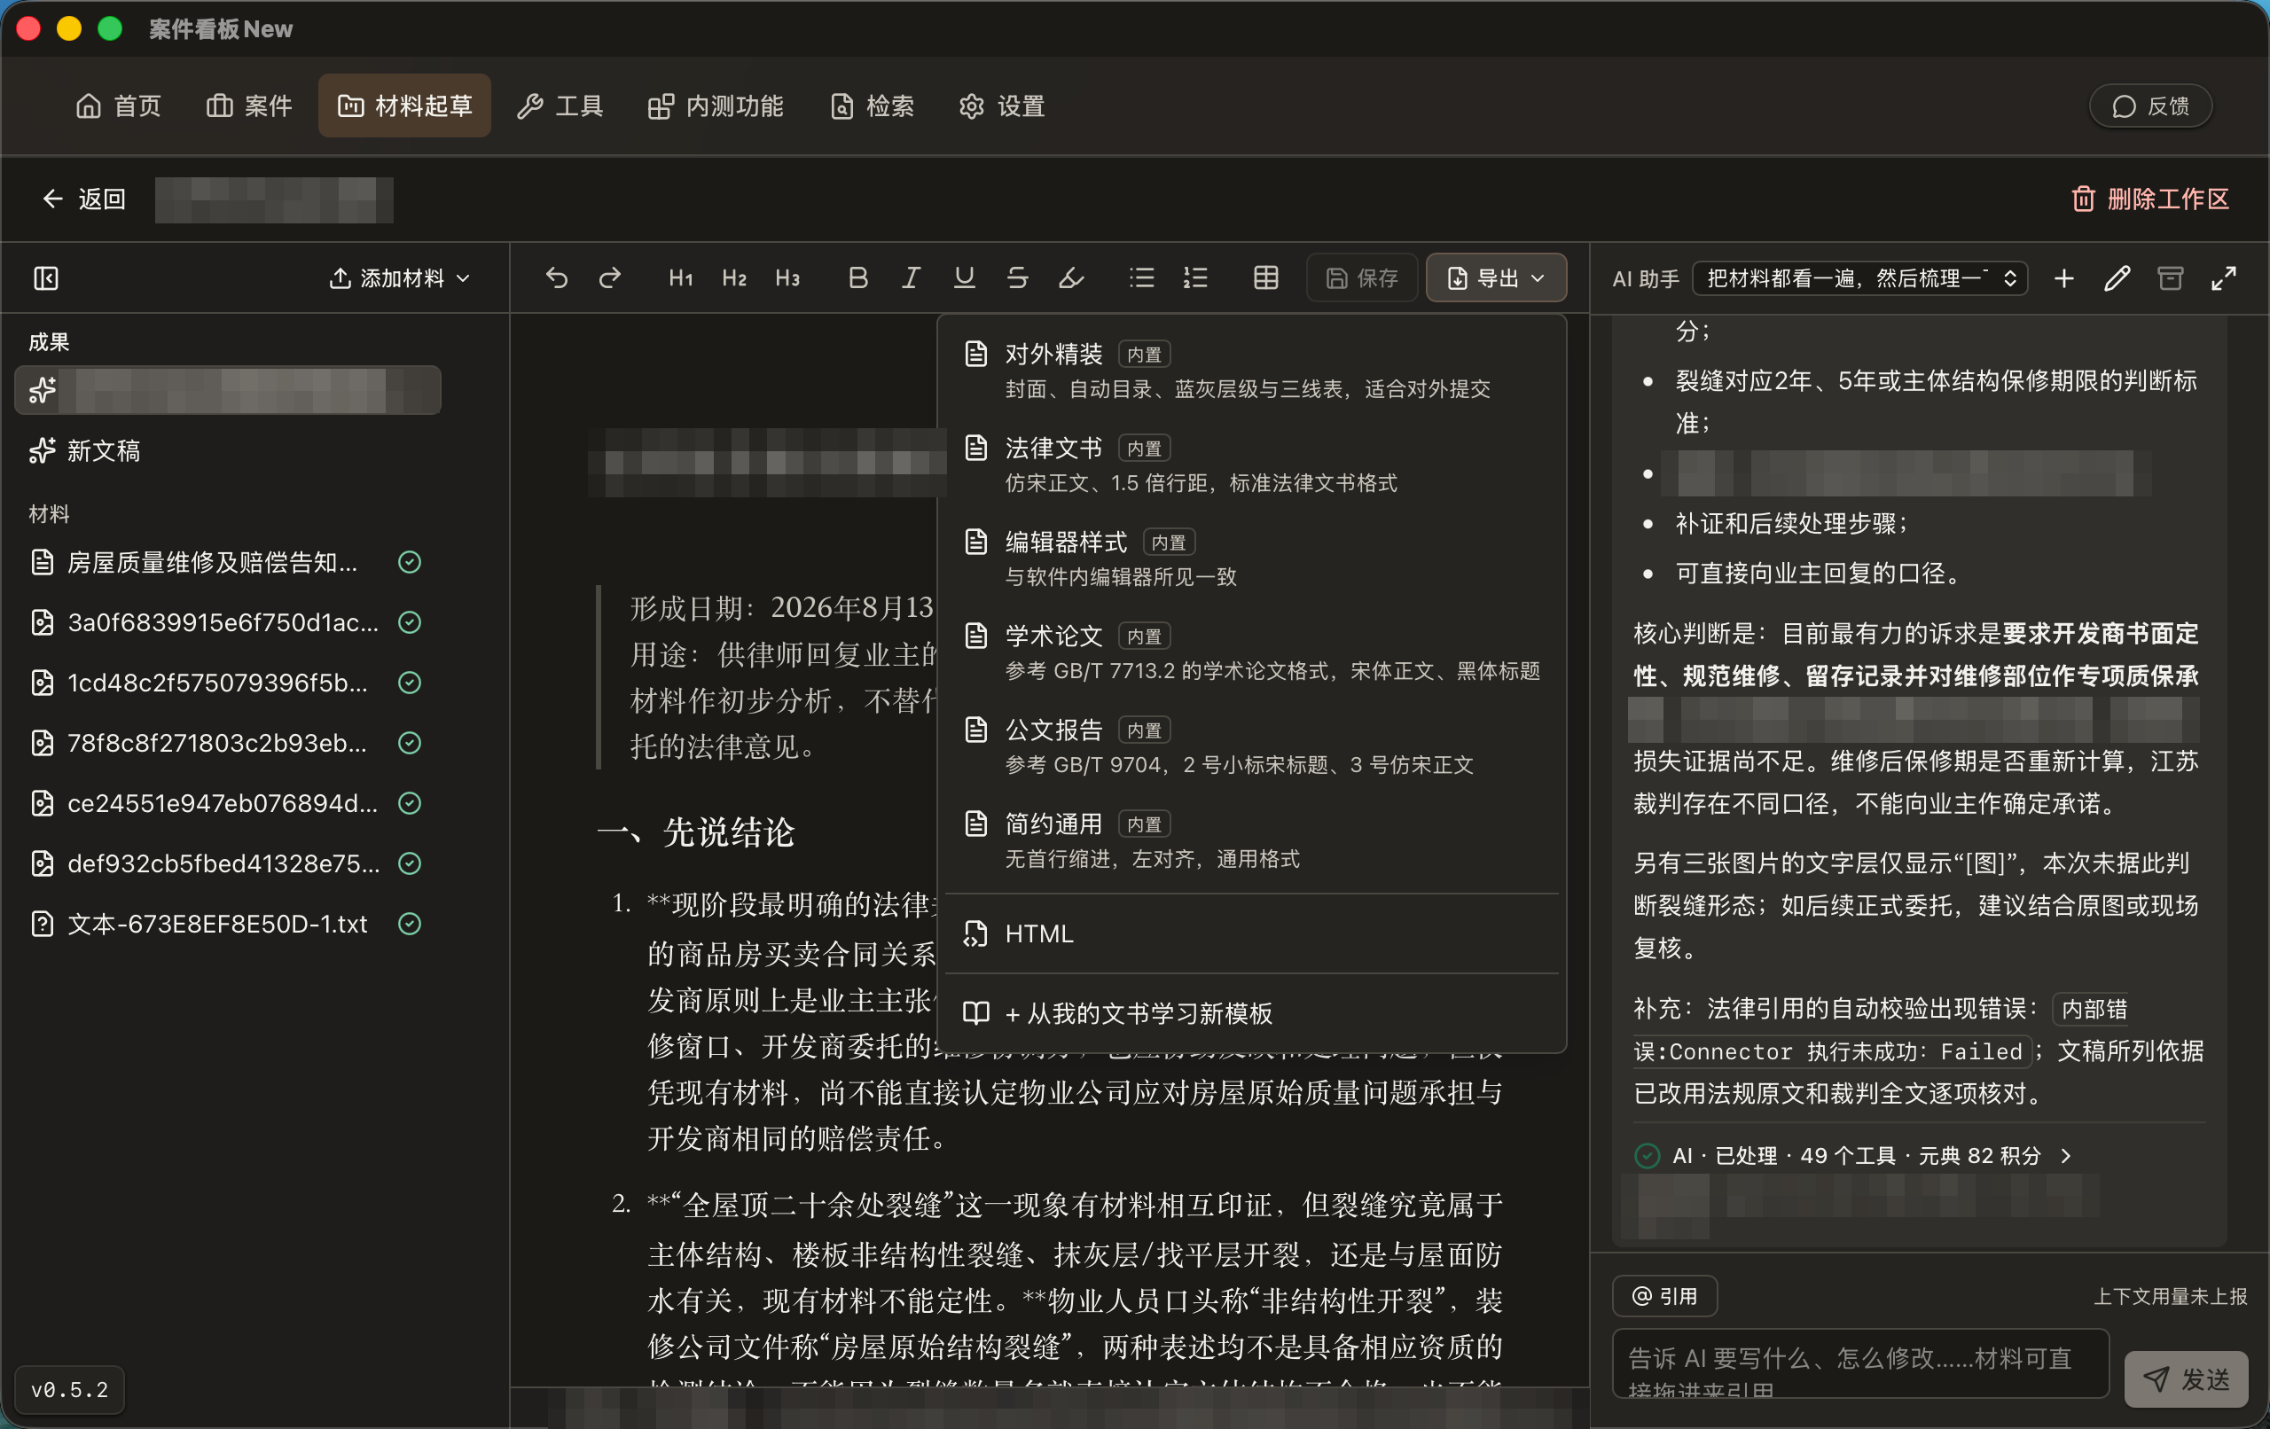2270x1429 pixels.
Task: Expand the AI panel to full size
Action: pos(2224,278)
